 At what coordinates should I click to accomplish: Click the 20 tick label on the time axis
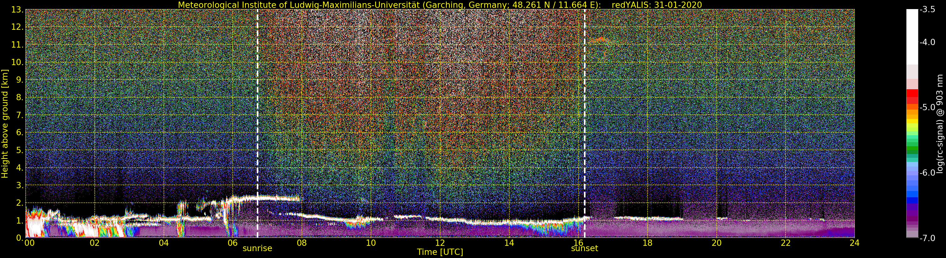[717, 243]
